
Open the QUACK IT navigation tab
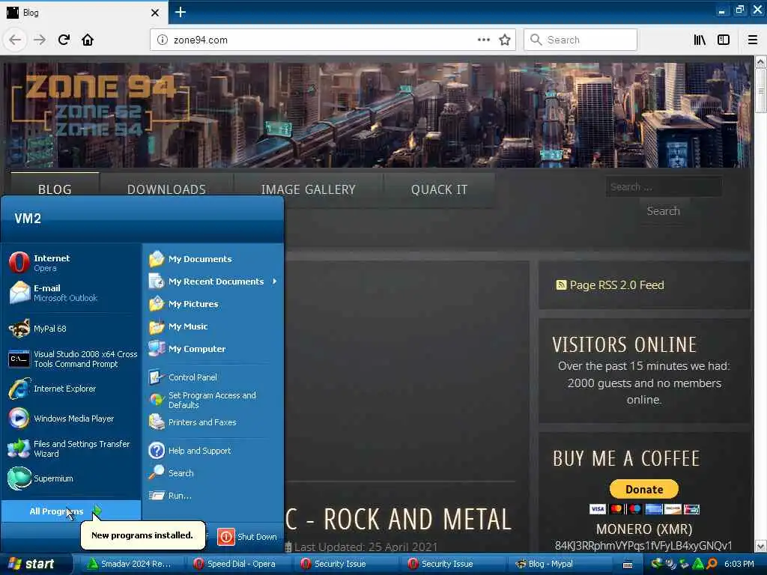pyautogui.click(x=439, y=189)
